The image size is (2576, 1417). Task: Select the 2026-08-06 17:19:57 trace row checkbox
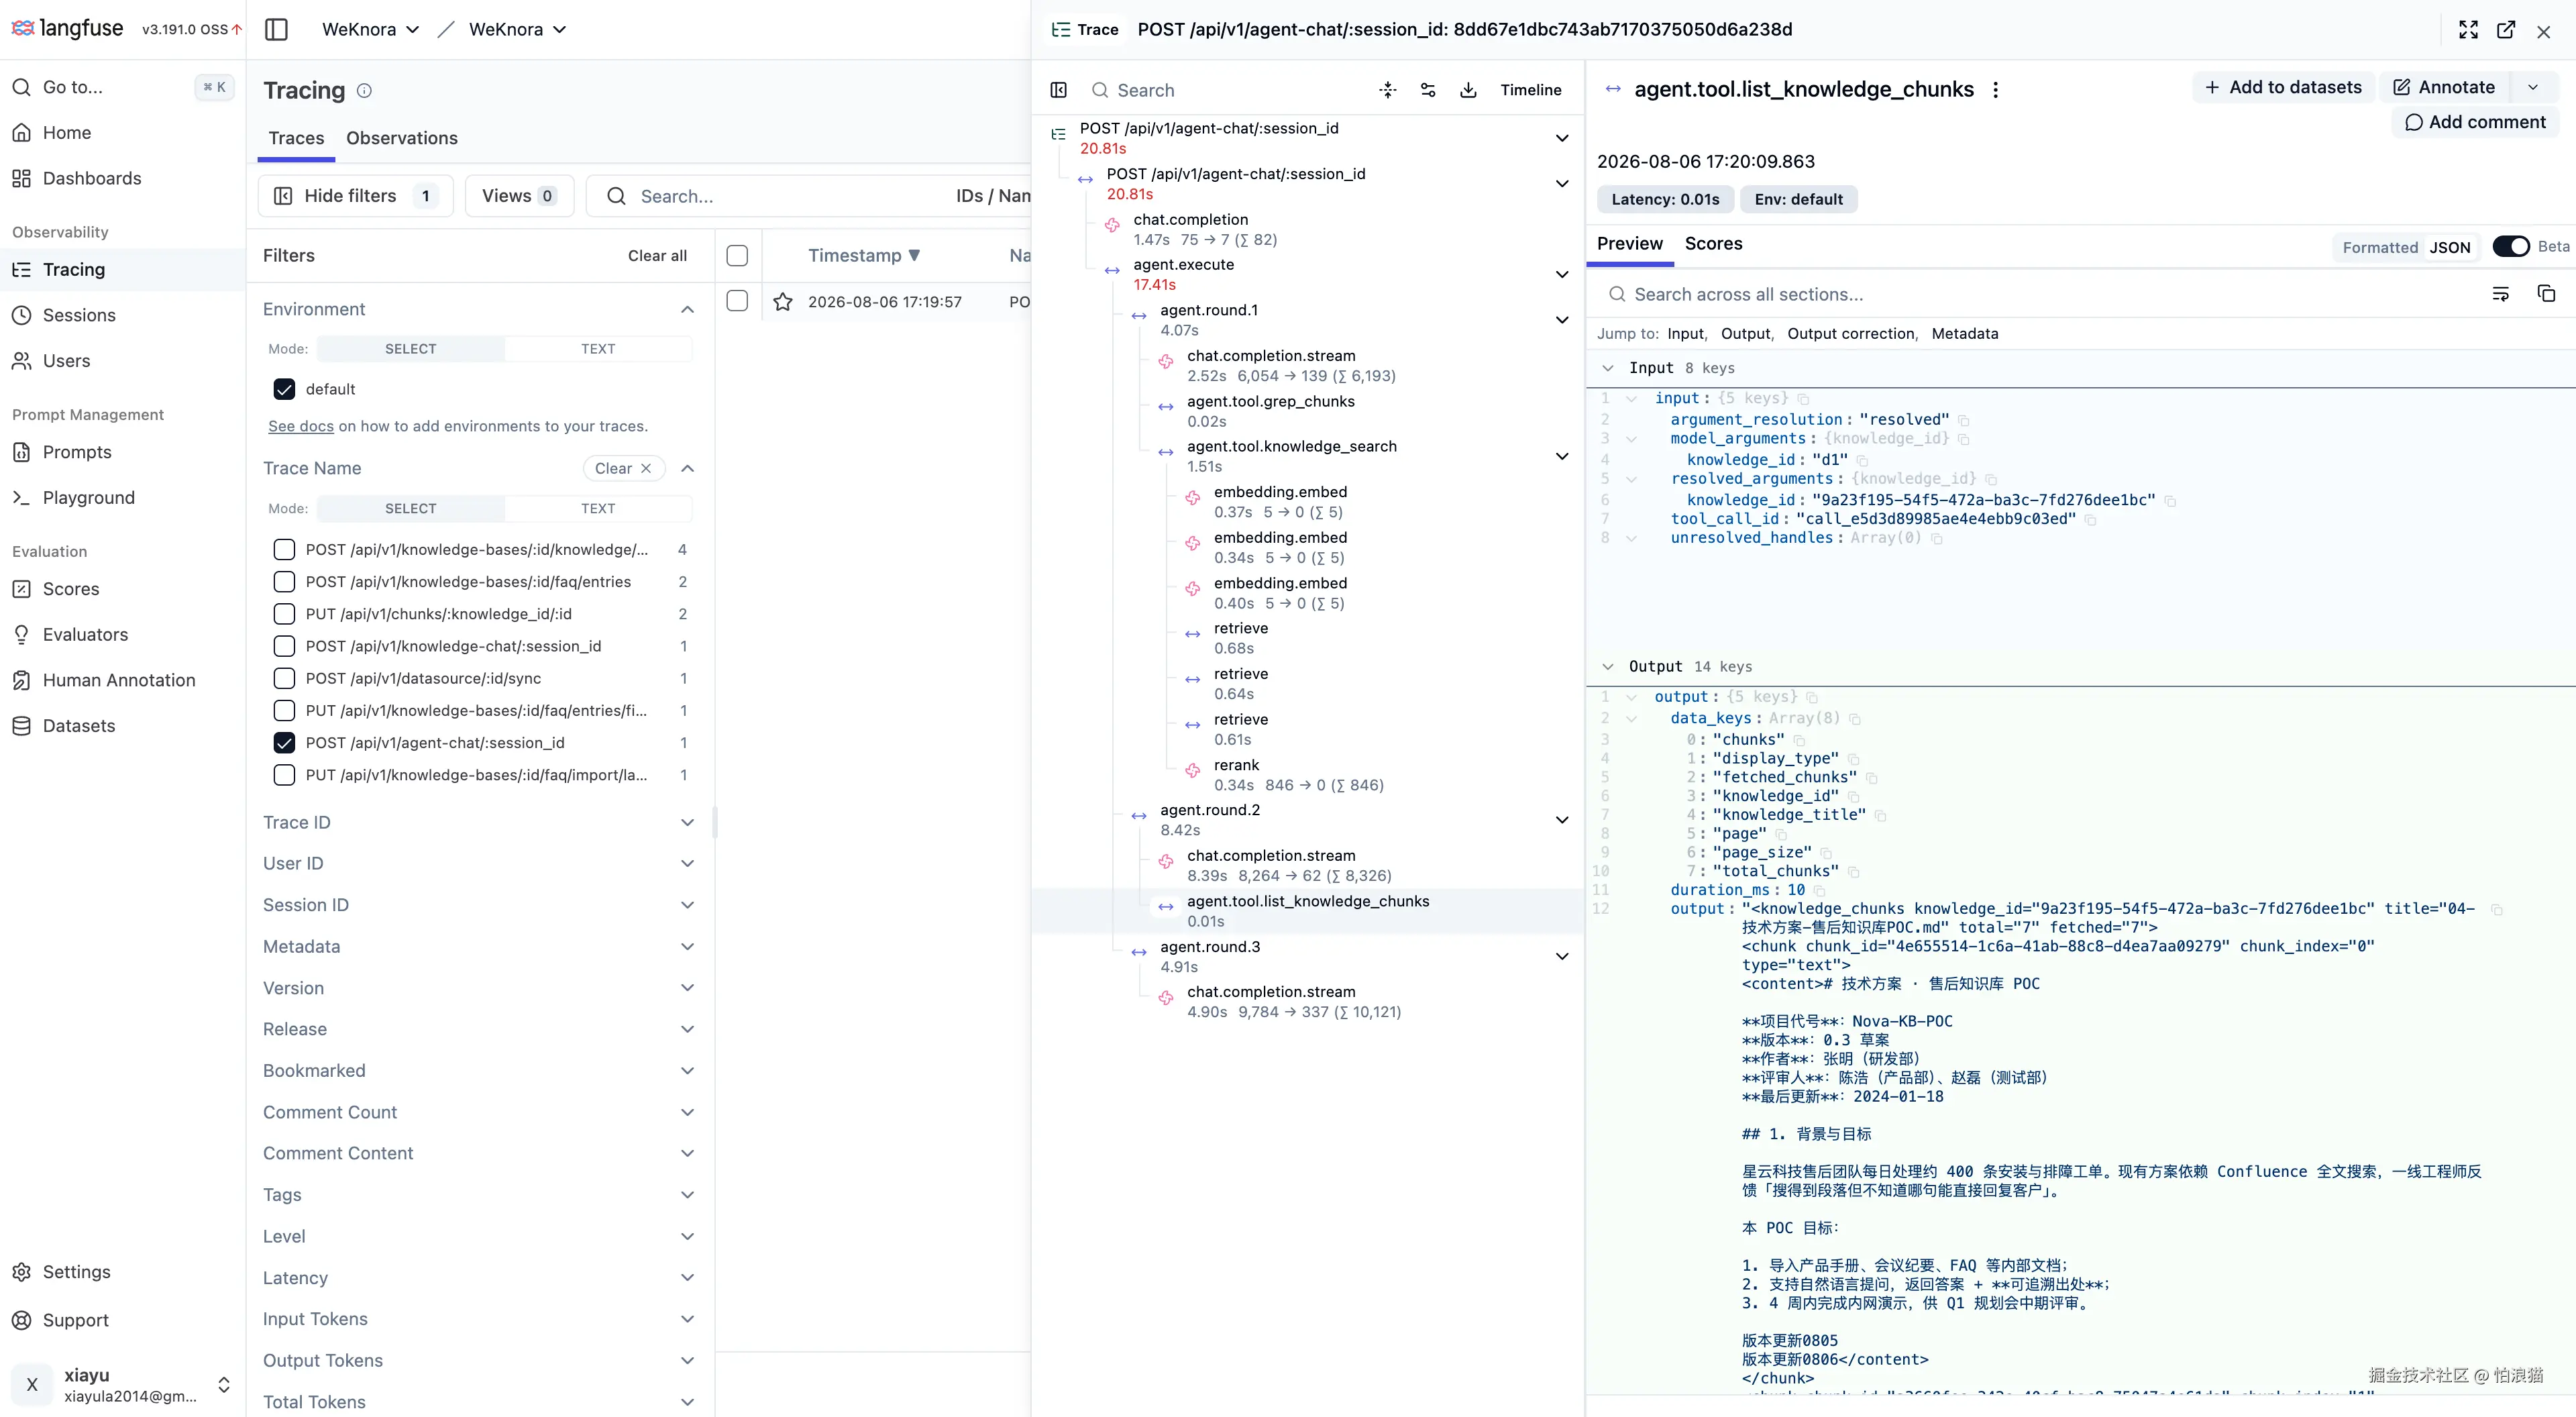pyautogui.click(x=737, y=301)
